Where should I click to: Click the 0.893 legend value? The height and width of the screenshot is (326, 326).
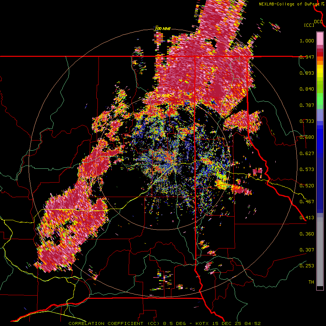(307, 73)
